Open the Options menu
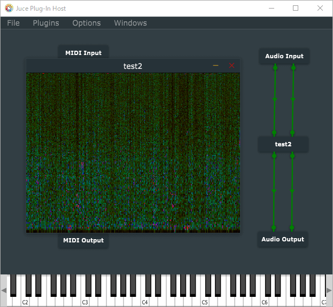The image size is (333, 307). [87, 23]
